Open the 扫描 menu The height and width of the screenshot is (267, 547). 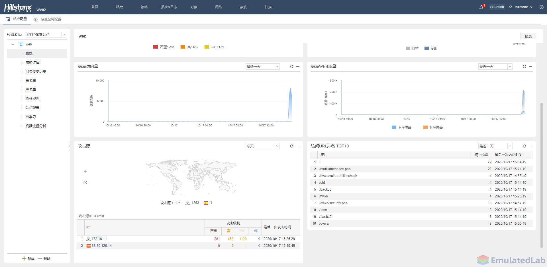click(268, 7)
